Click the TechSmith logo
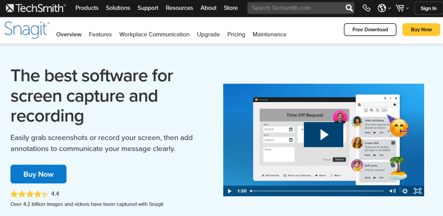This screenshot has width=443, height=216. [35, 8]
